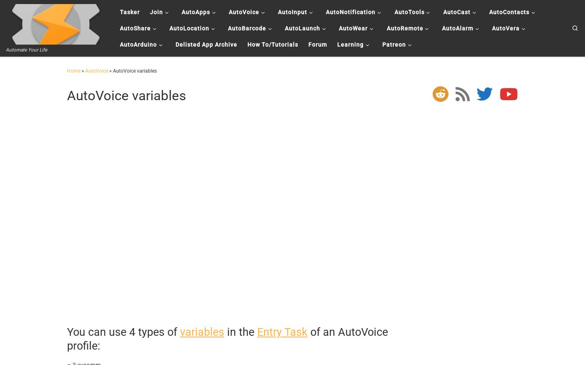
Task: Open AutoShare menu item
Action: [x=135, y=28]
